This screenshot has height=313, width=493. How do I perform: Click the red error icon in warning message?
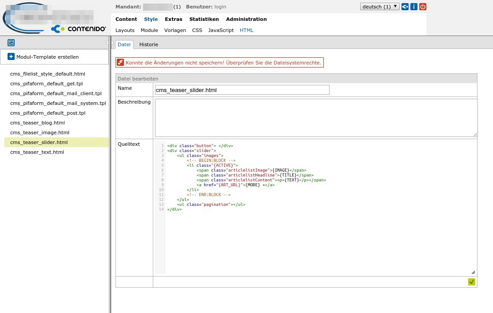tap(120, 63)
